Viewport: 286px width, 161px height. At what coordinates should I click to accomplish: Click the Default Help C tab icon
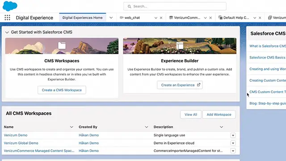coord(220,17)
